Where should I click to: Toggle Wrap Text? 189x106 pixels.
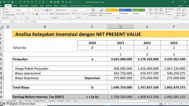tap(61, 10)
